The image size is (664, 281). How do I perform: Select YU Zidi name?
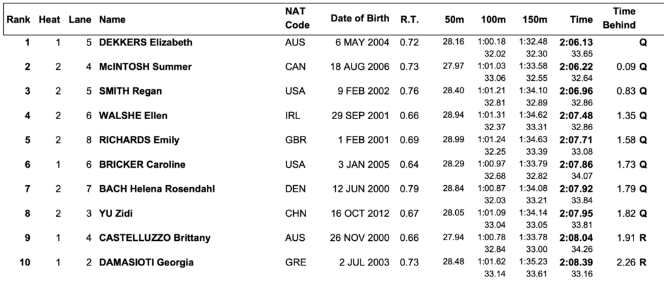point(115,214)
